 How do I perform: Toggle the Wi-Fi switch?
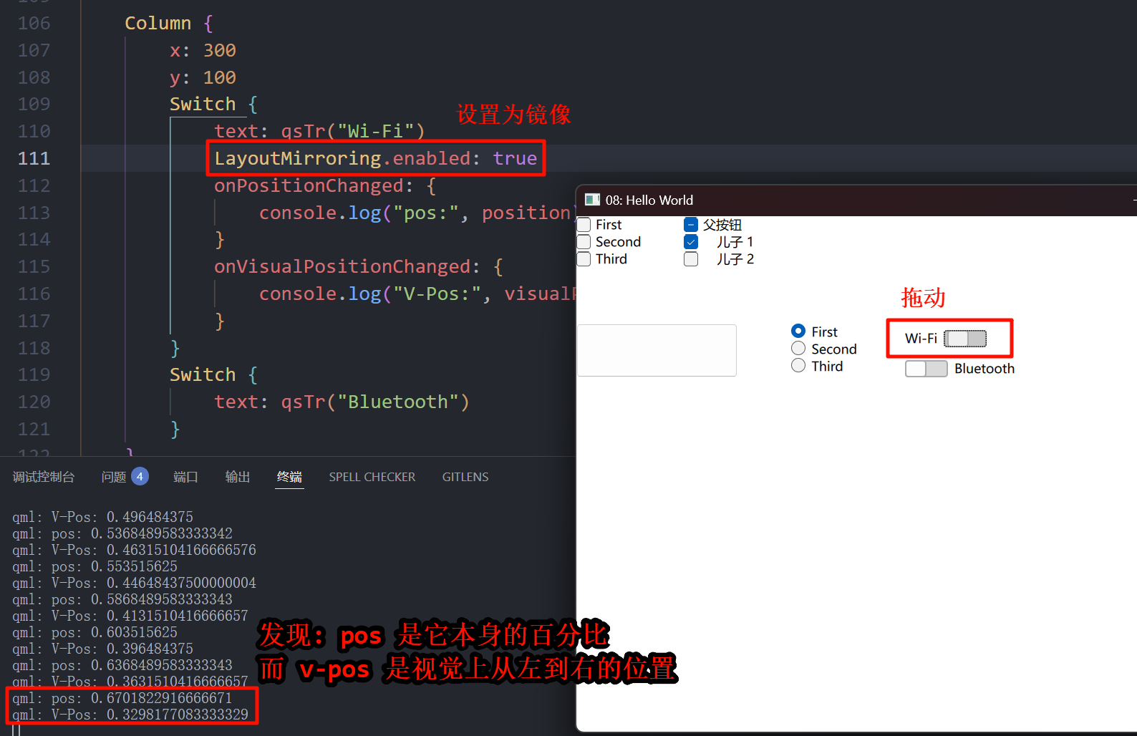pyautogui.click(x=965, y=339)
